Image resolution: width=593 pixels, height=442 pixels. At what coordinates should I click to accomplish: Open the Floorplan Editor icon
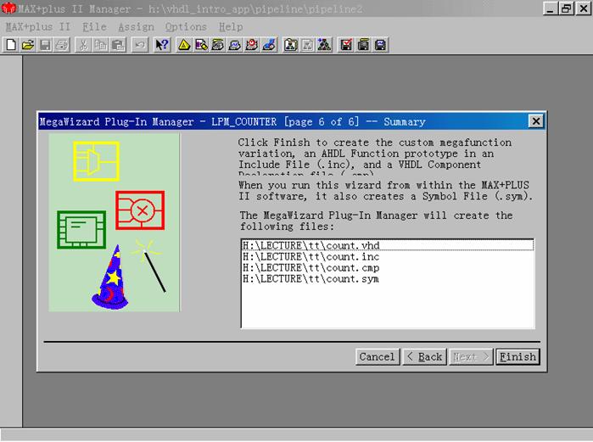pyautogui.click(x=201, y=45)
